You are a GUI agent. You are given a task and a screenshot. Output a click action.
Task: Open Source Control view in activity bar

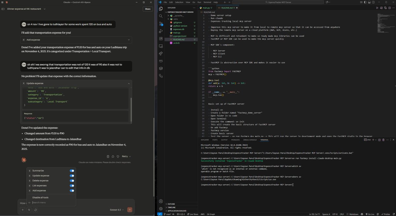point(161,23)
